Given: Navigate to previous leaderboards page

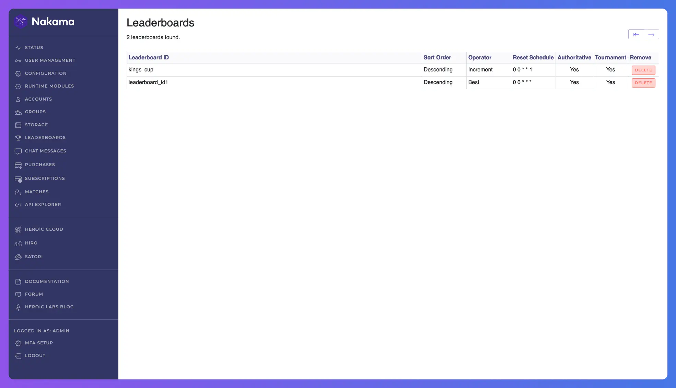Looking at the screenshot, I should pos(636,33).
